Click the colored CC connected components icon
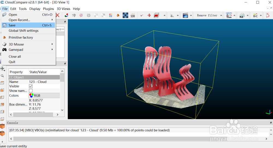This screenshot has height=148, width=273. [111, 15]
